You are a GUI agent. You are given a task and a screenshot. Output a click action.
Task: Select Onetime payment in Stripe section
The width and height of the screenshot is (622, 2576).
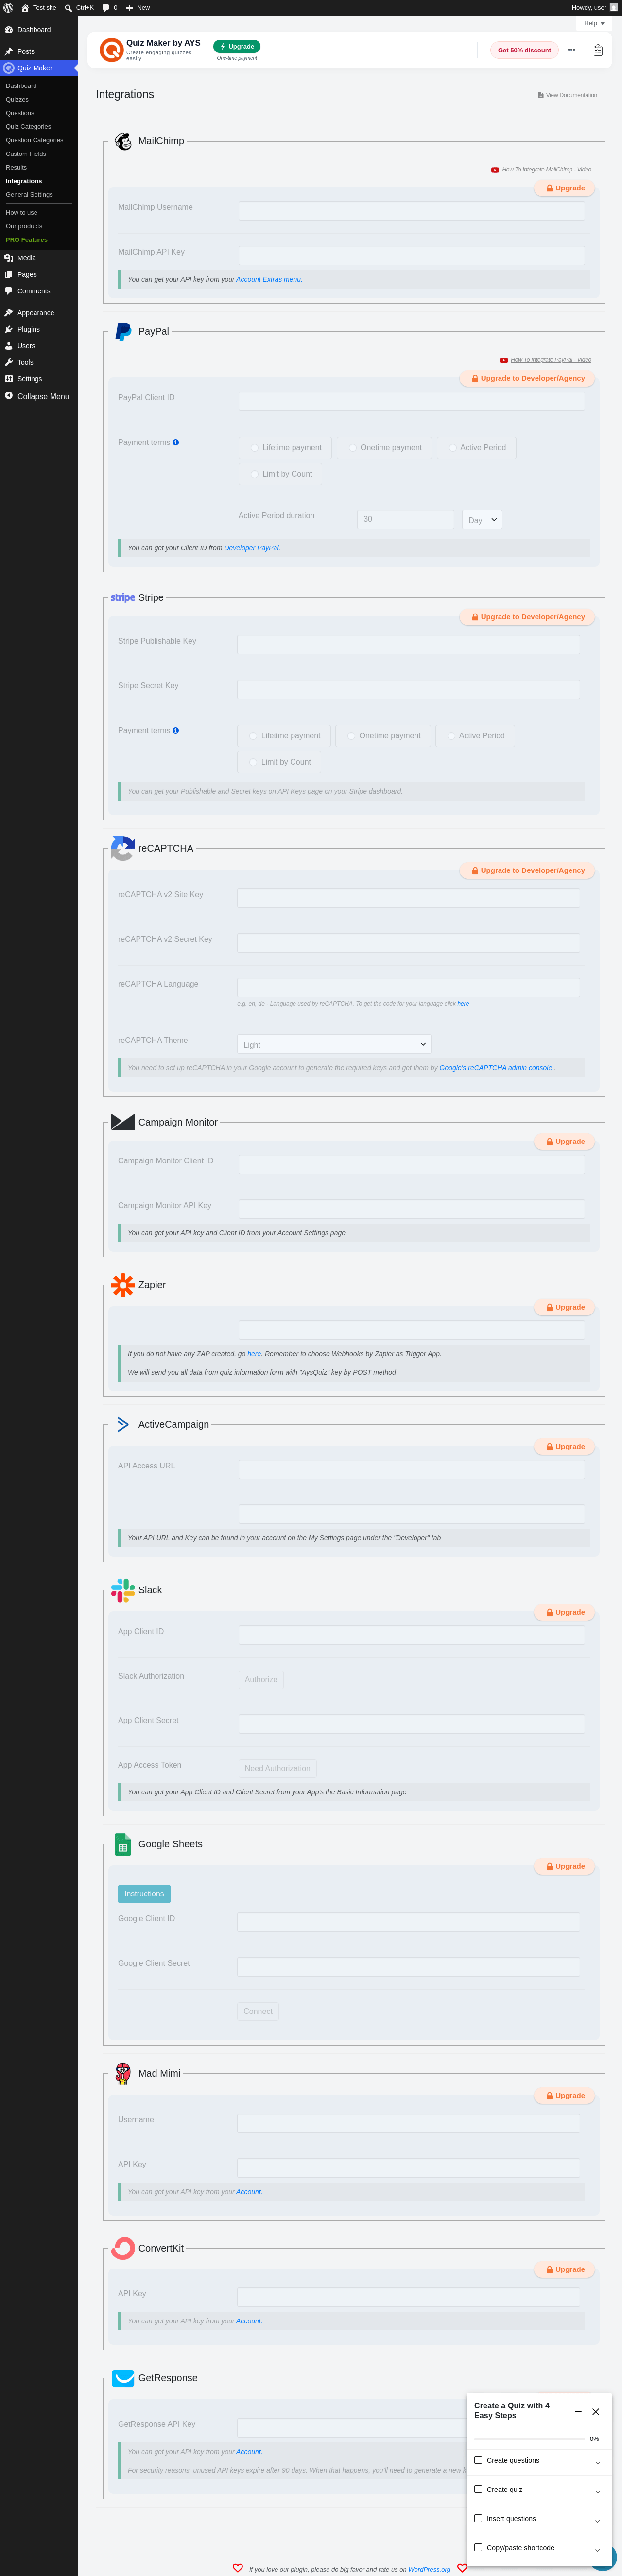[x=351, y=736]
